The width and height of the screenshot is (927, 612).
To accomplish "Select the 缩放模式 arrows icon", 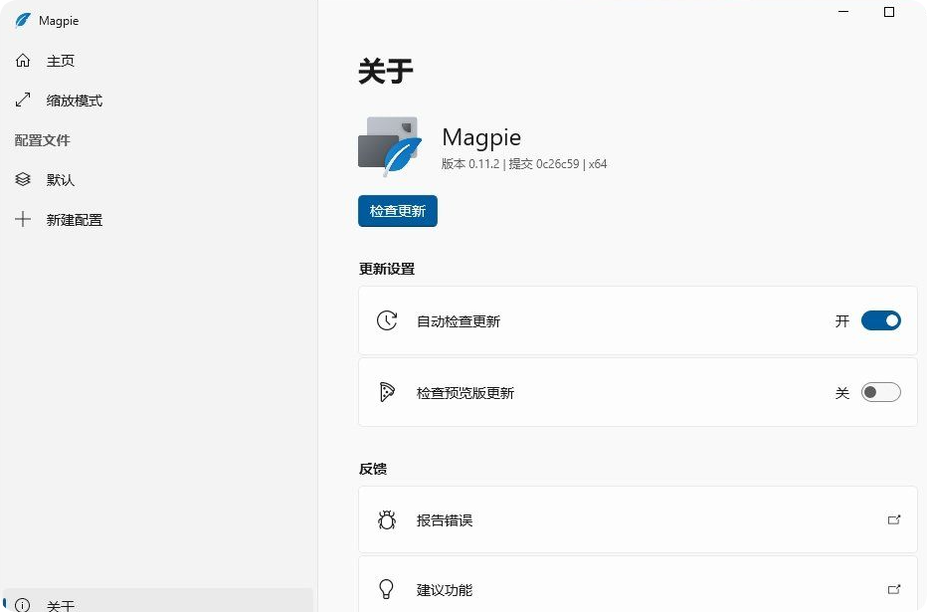I will click(x=23, y=100).
